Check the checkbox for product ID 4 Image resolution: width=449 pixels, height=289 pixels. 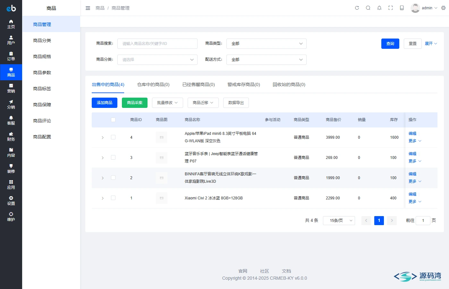[x=113, y=137]
